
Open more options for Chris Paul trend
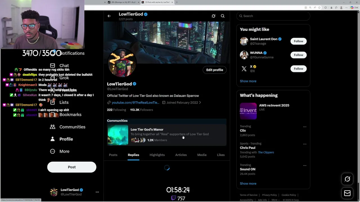pos(305,144)
